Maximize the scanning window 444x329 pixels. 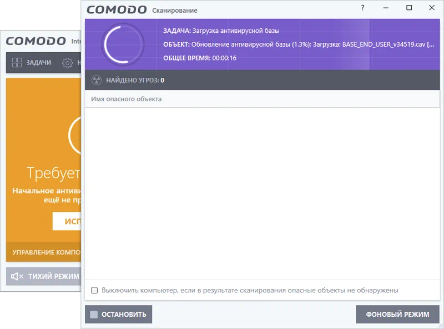tap(409, 8)
